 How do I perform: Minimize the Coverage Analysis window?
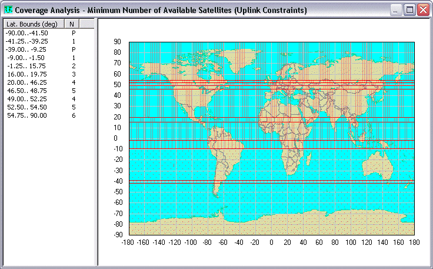[396, 9]
